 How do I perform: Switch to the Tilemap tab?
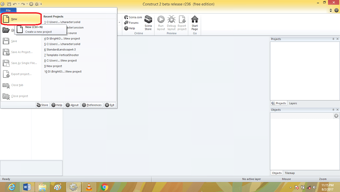point(290,173)
